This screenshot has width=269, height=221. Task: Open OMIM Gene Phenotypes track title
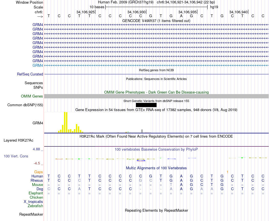pos(156,92)
